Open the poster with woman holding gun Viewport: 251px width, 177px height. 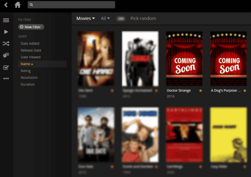[96, 59]
